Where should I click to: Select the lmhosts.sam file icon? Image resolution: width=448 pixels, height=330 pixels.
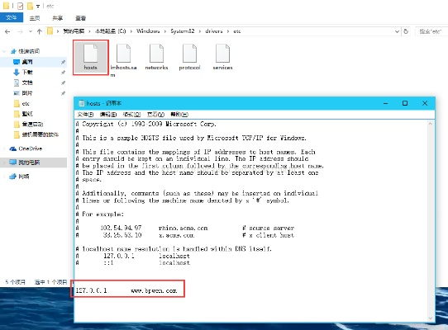[124, 59]
